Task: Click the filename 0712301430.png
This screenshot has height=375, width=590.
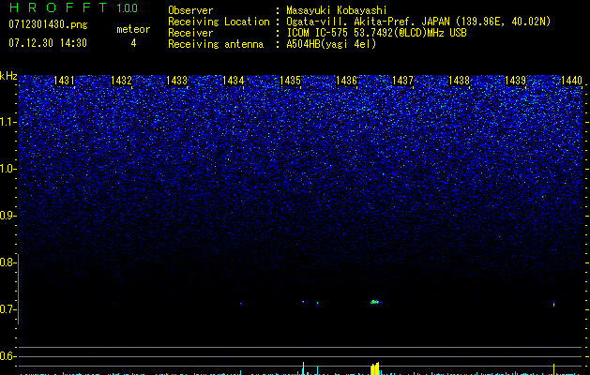Action: [48, 25]
